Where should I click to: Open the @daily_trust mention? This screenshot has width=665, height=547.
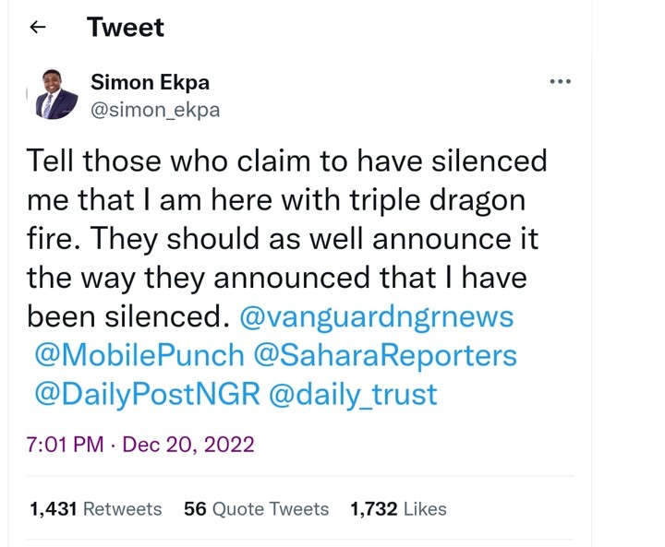pyautogui.click(x=352, y=394)
